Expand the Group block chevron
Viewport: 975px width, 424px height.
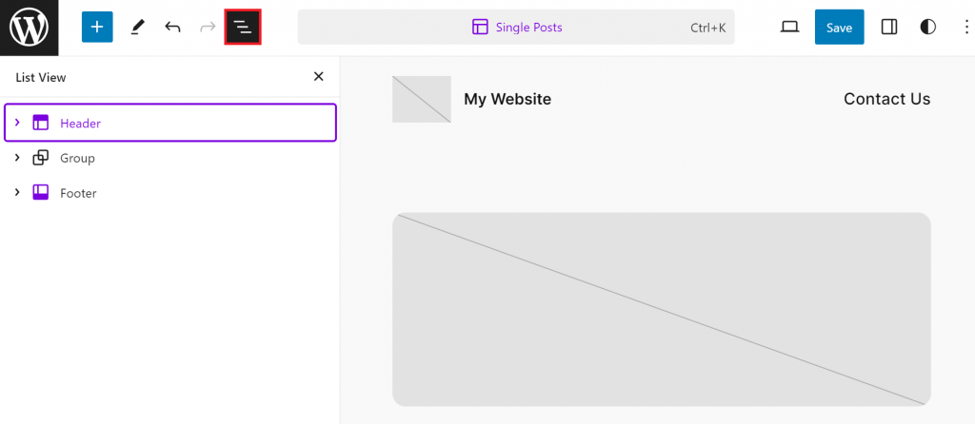17,158
